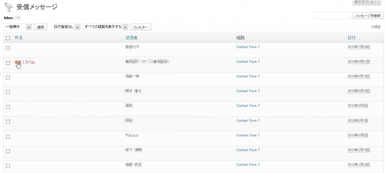Click the フィルター button
Screen dimensions: 385x173
(x=141, y=27)
